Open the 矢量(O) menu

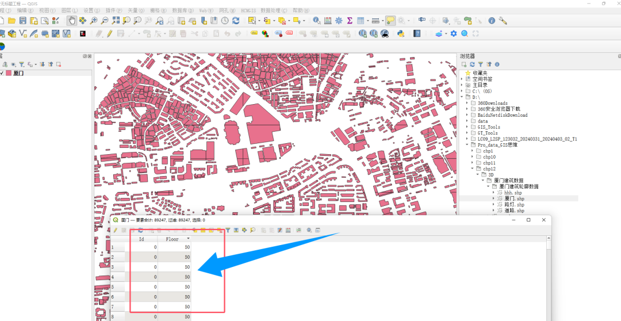(136, 10)
